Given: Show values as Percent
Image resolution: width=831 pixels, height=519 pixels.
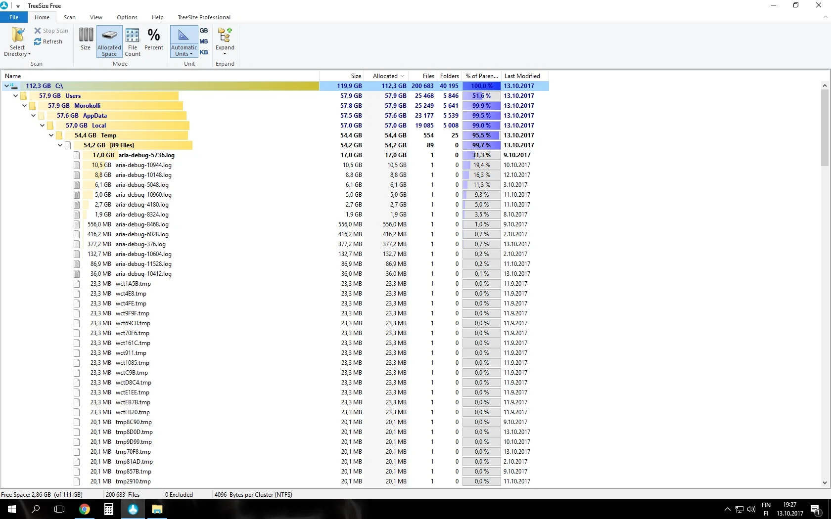Looking at the screenshot, I should pyautogui.click(x=154, y=35).
